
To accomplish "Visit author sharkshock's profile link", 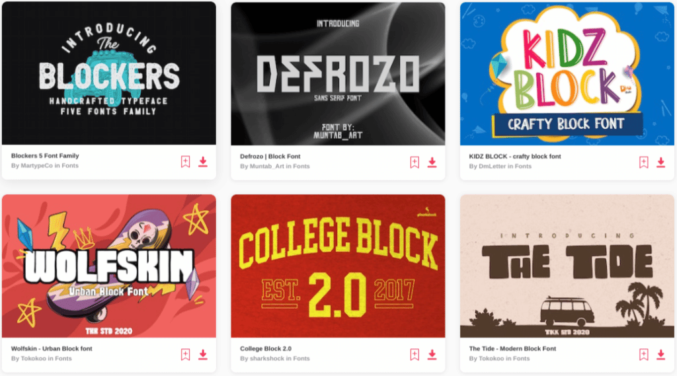I will [267, 358].
